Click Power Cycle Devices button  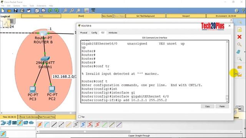[x=29, y=117]
